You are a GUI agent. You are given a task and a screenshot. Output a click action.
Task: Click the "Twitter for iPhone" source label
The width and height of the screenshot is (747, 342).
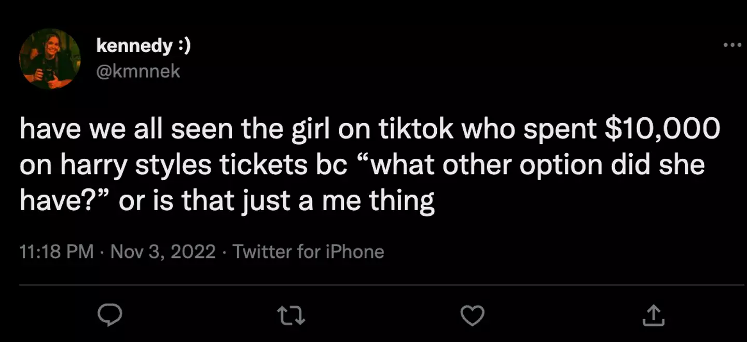click(309, 252)
